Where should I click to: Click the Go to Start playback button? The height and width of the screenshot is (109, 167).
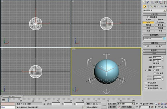(x=137, y=104)
